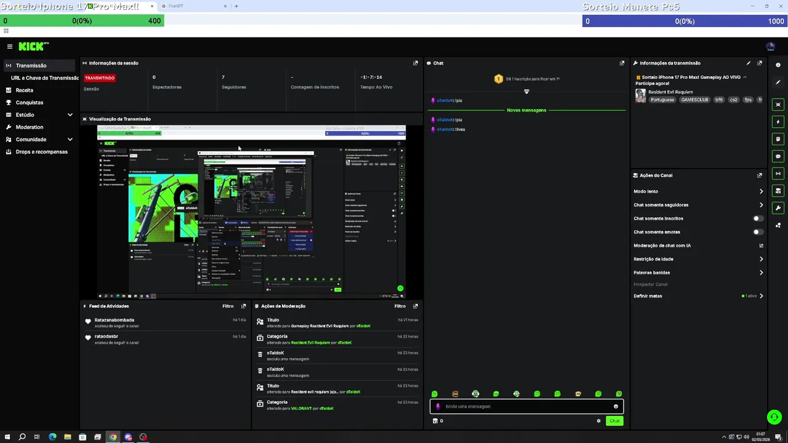Click the stream preview thumbnail
The height and width of the screenshot is (443, 788).
(x=251, y=212)
